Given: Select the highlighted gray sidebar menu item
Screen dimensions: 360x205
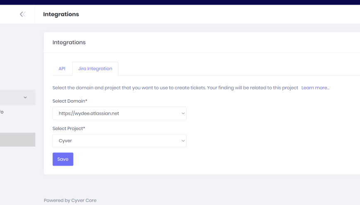Looking at the screenshot, I should point(17,140).
